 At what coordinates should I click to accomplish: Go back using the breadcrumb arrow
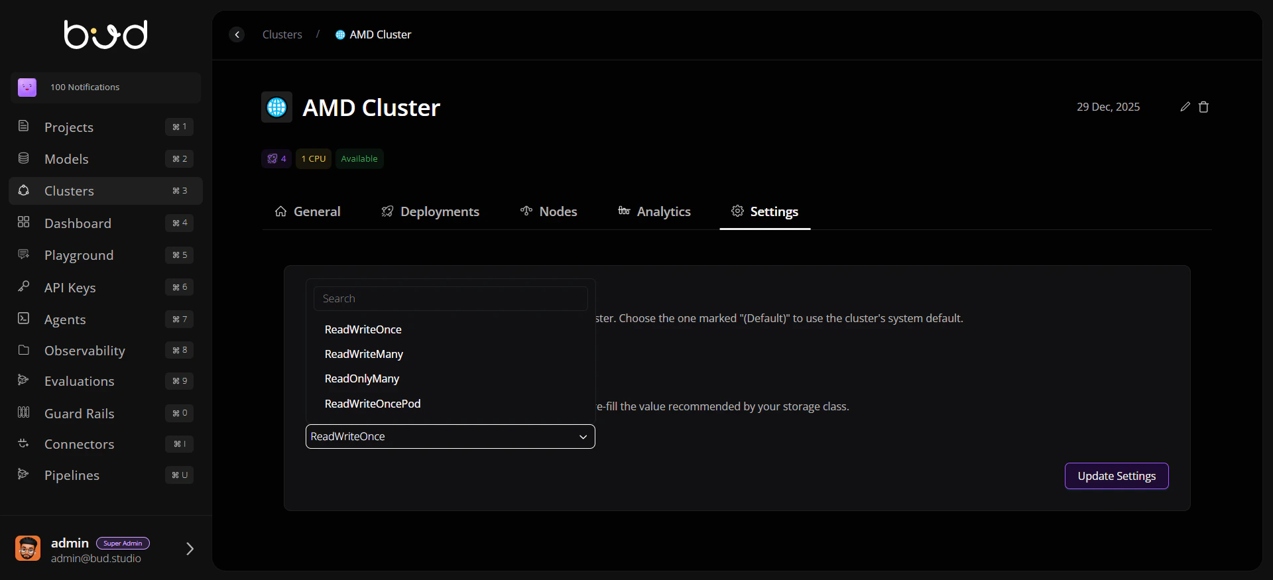pos(237,34)
